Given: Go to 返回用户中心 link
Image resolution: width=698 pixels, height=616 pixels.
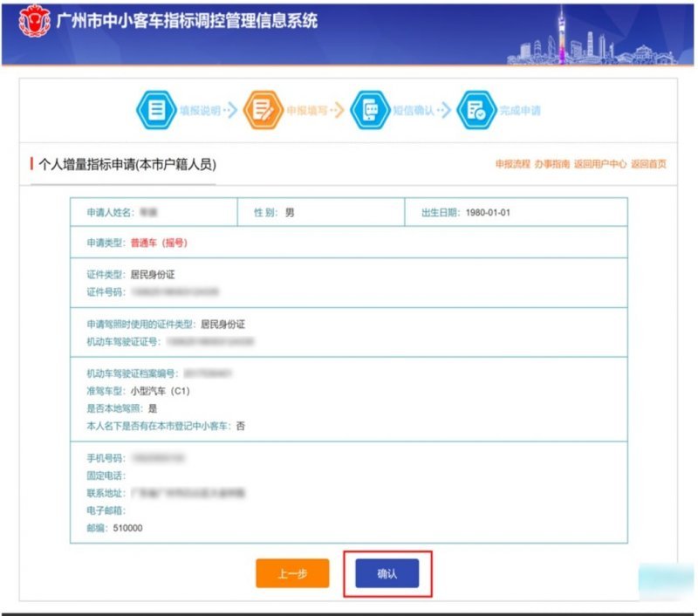Looking at the screenshot, I should click(x=600, y=164).
